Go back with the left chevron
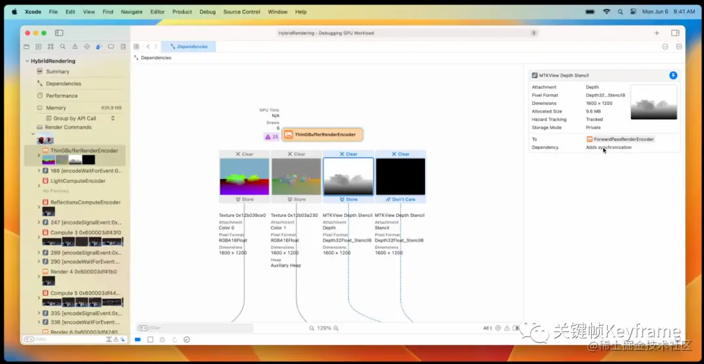 148,47
